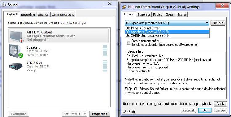This screenshot has width=231, height=117.
Task: Choose 02: Speakers (Creative SB X-Fi) list entry
Action: click(x=167, y=32)
